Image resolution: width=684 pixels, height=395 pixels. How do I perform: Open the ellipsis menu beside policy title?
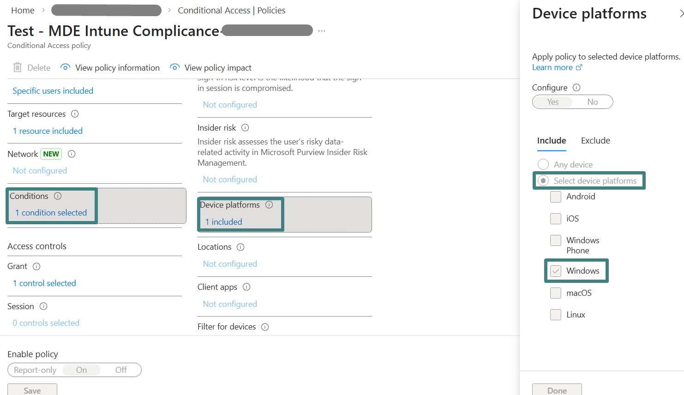(x=322, y=31)
